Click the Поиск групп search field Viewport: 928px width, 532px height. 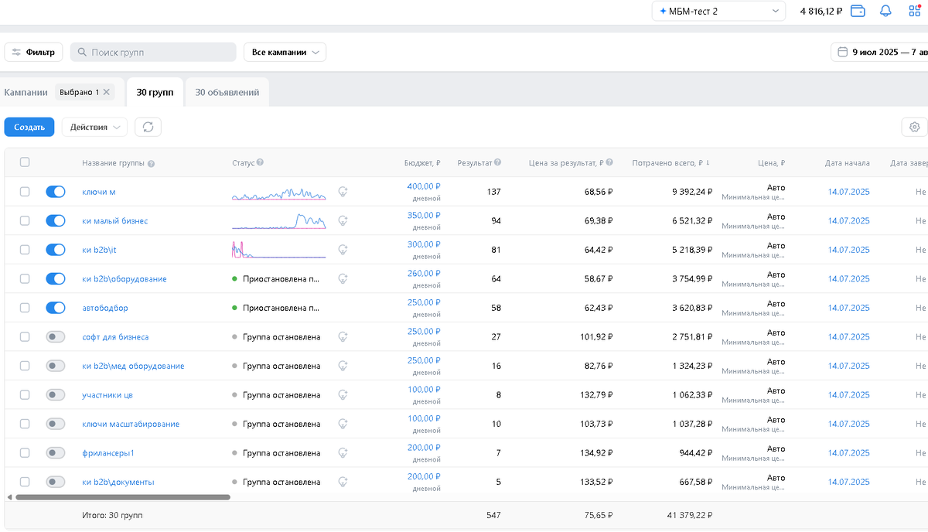(153, 53)
